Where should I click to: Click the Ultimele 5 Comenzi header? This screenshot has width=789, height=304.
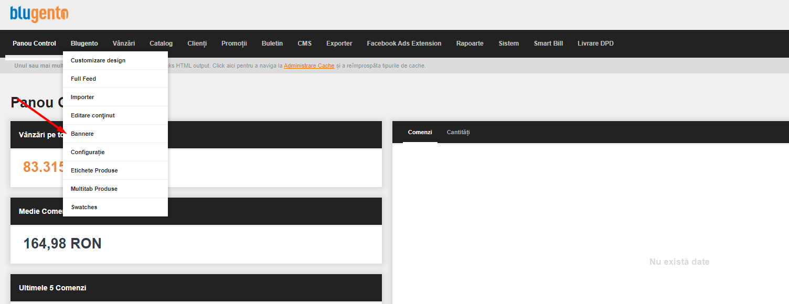tap(196, 288)
